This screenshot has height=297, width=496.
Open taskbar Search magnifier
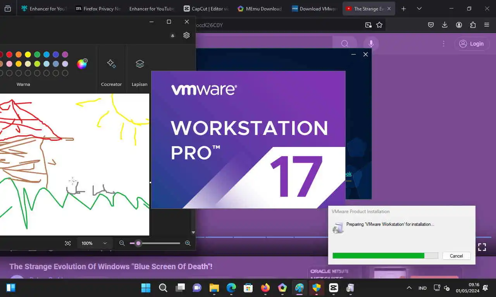163,288
